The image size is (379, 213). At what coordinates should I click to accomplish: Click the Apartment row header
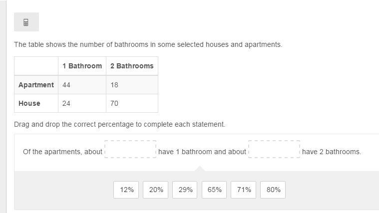pyautogui.click(x=36, y=85)
